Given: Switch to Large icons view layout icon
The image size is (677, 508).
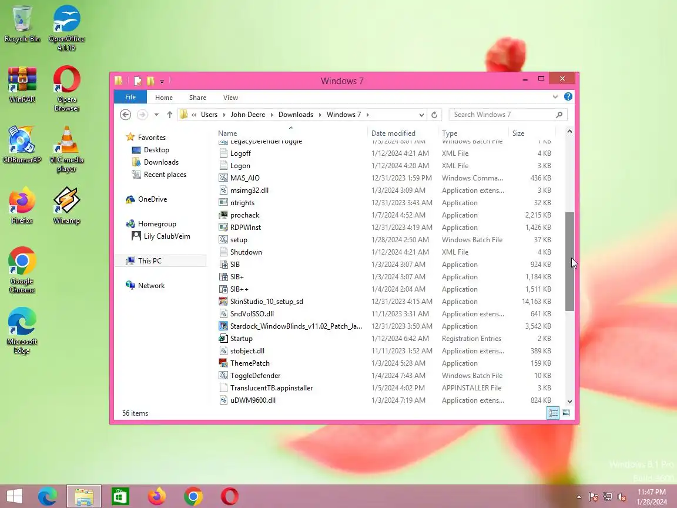Looking at the screenshot, I should point(566,413).
